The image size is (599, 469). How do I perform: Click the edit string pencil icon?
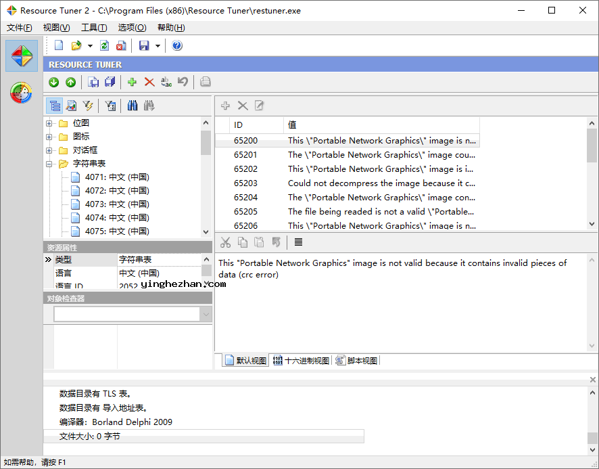point(259,106)
